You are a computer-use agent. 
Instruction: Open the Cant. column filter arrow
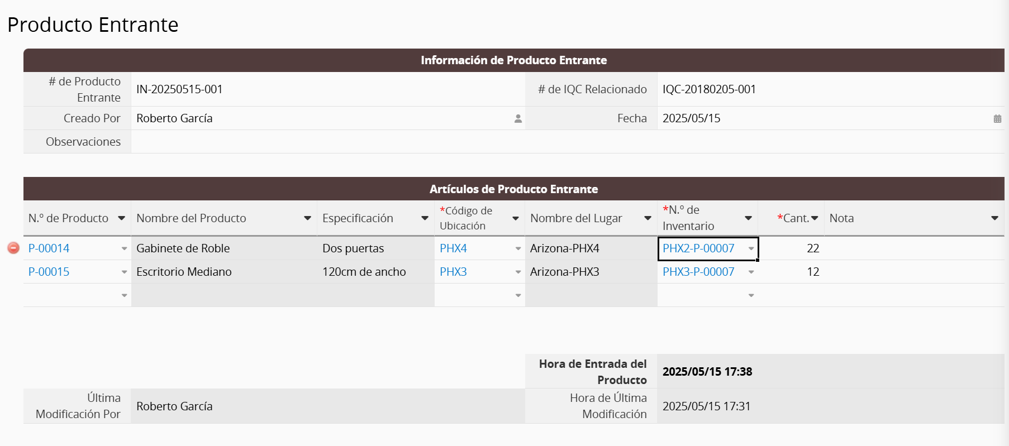pos(815,218)
